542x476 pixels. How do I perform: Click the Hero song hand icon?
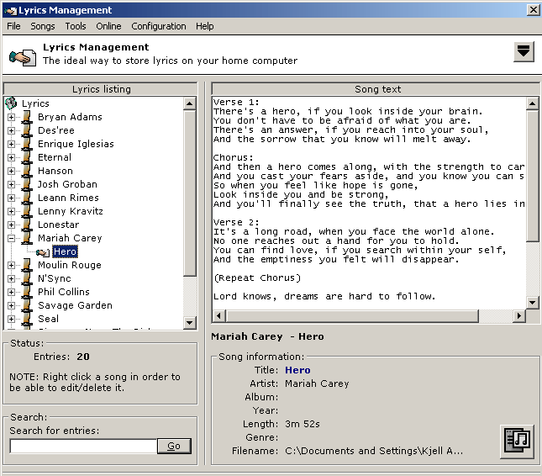42,251
